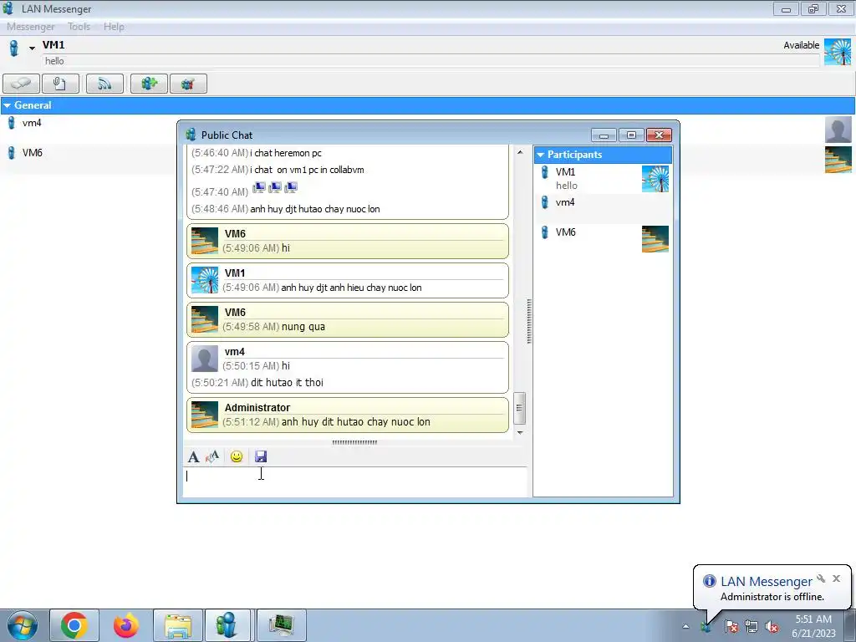
Task: Close the LAN Messenger notification balloon
Action: click(x=836, y=578)
